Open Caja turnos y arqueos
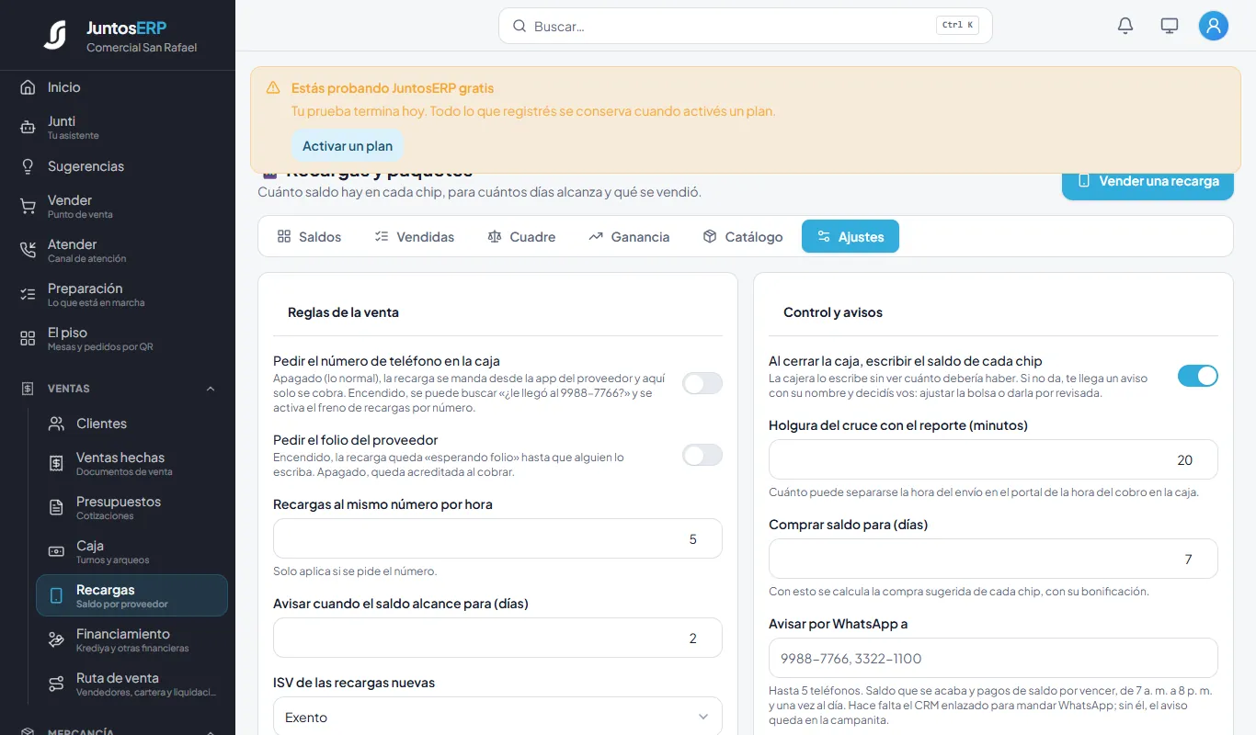This screenshot has height=735, width=1256. 131,551
